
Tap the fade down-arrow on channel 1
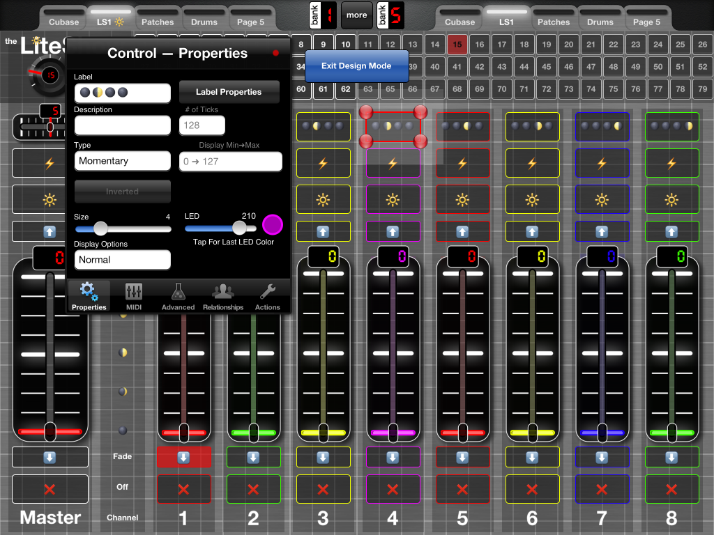(183, 457)
